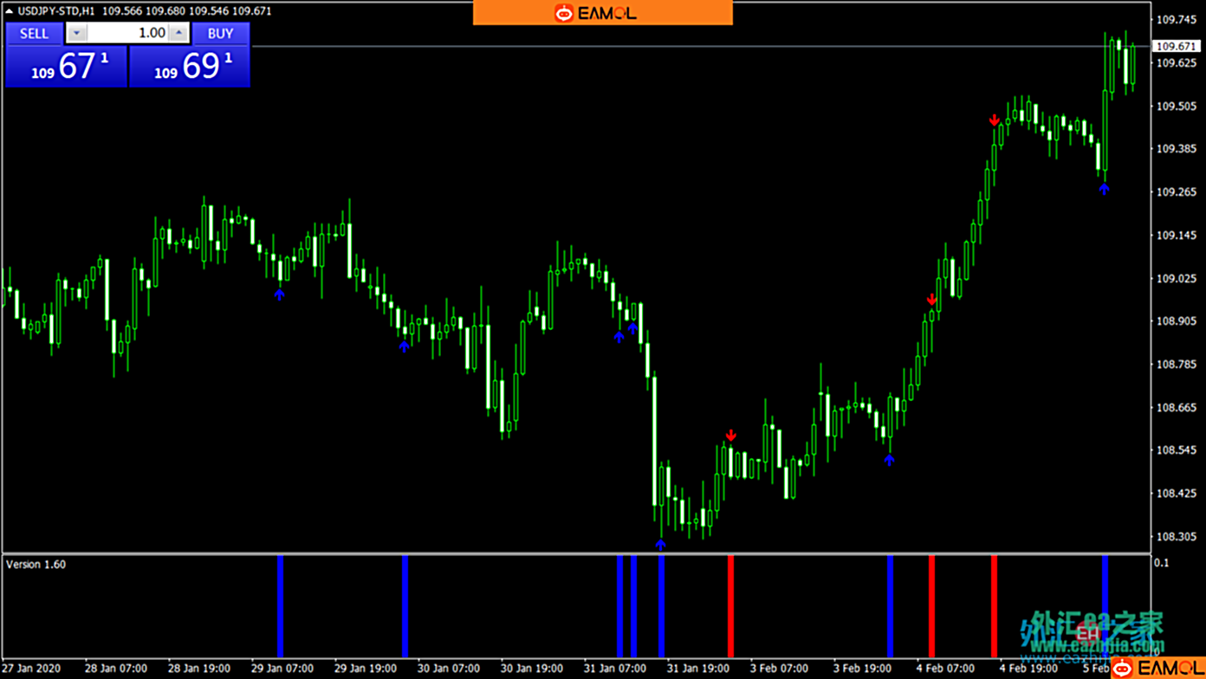The height and width of the screenshot is (679, 1206).
Task: Decrease the trade volume with the down arrow
Action: pos(77,34)
